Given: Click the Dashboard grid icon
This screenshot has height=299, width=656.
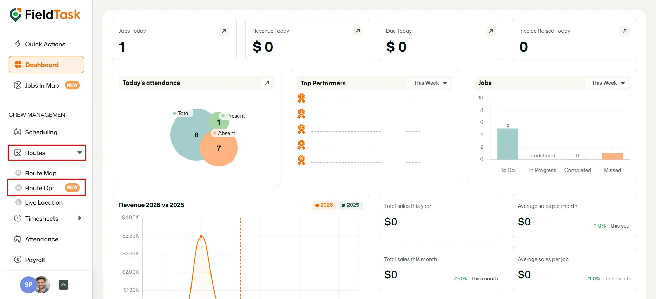Looking at the screenshot, I should click(18, 65).
